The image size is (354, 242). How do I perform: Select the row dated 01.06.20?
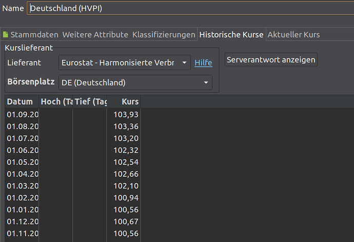[72, 150]
